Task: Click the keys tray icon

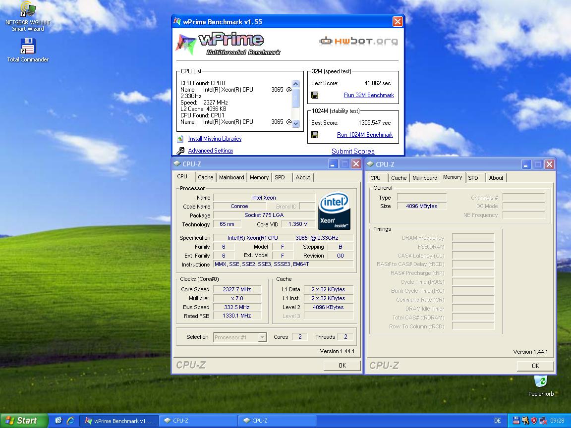Action: [x=525, y=421]
